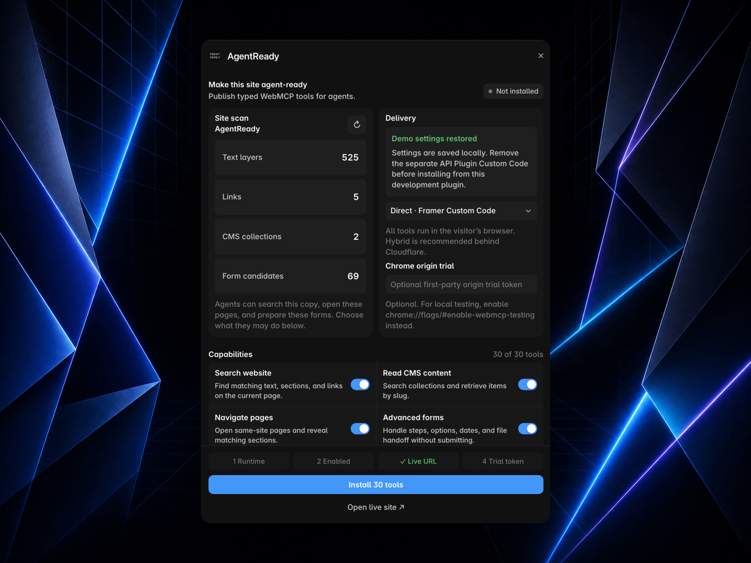The width and height of the screenshot is (751, 563).
Task: Click the "Site scan" panel heading
Action: tap(232, 118)
